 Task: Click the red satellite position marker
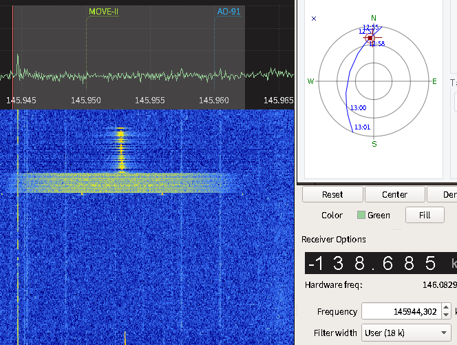[370, 38]
